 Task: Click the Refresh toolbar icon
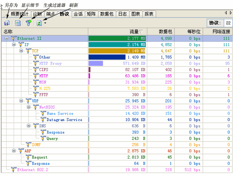39,23
